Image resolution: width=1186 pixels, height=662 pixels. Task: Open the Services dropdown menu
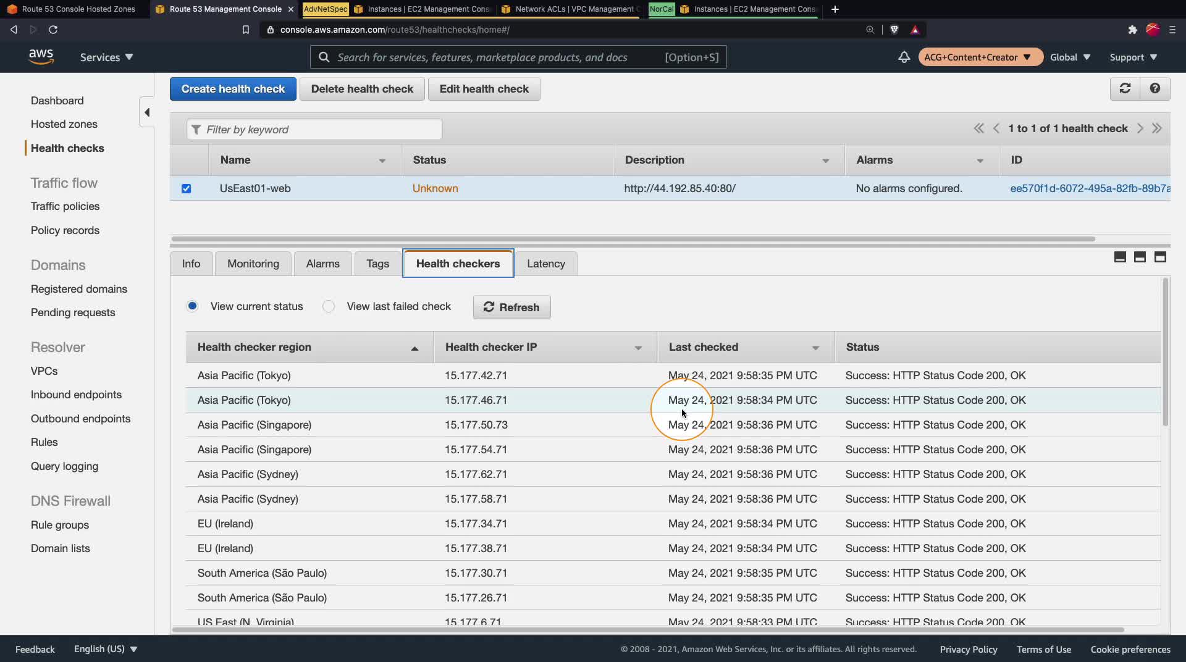[x=106, y=57]
